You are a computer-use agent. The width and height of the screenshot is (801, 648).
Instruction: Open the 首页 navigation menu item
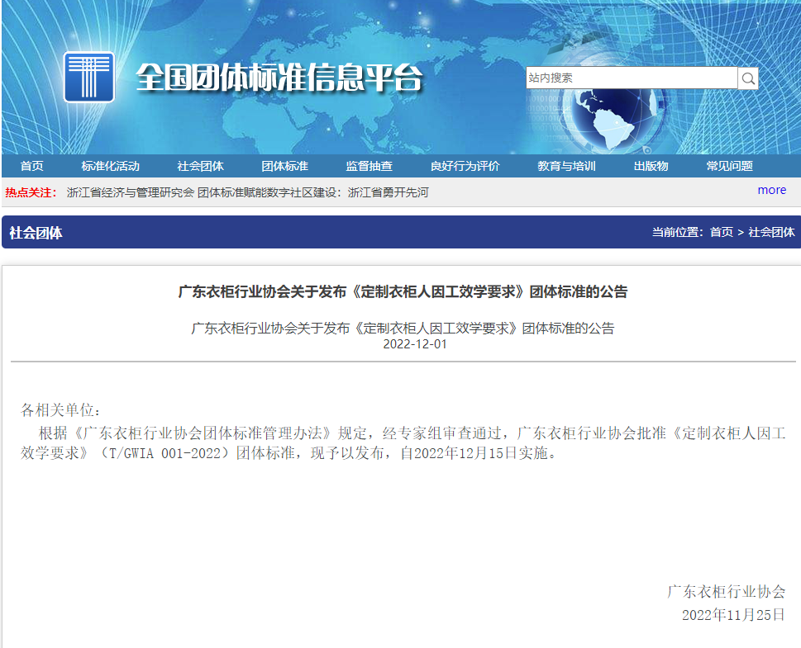31,166
